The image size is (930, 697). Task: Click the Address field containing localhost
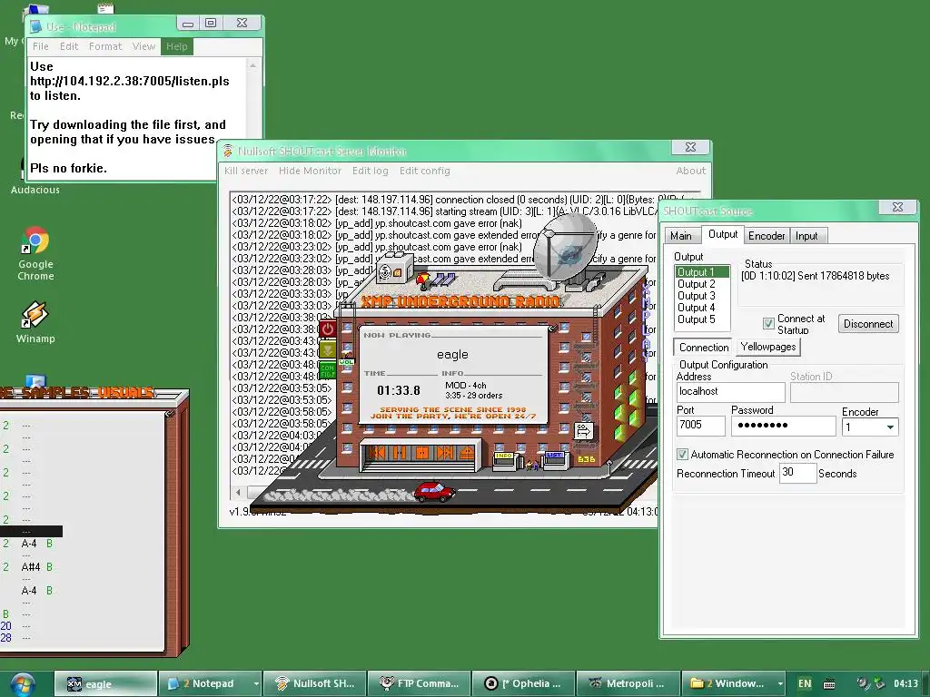[731, 392]
